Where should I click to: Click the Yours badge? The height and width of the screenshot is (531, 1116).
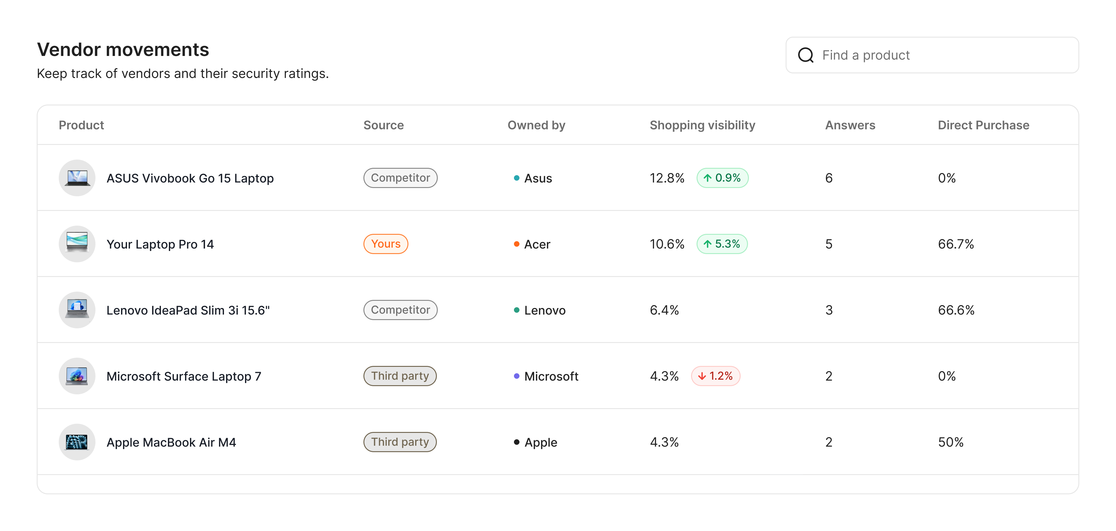coord(385,244)
